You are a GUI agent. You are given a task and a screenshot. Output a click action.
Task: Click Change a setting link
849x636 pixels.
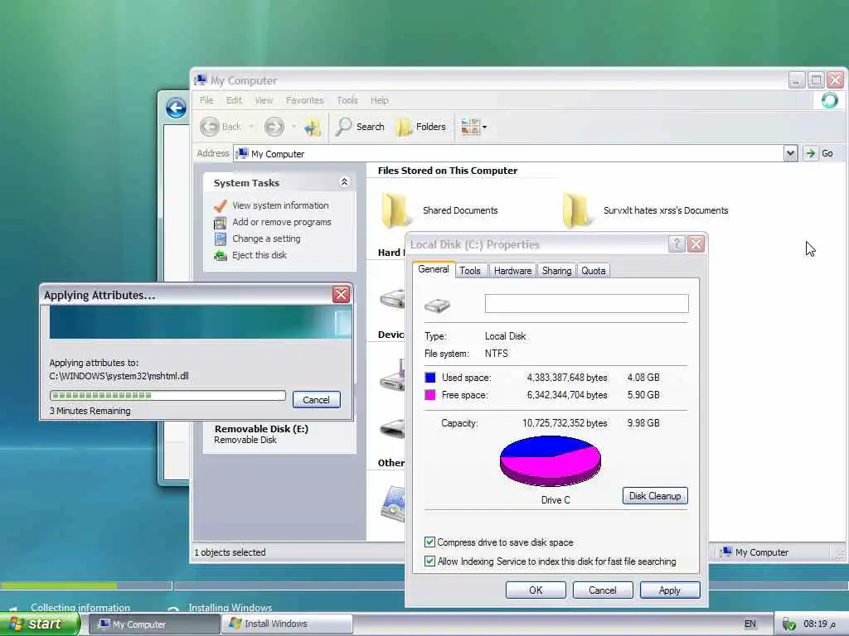[x=266, y=238]
